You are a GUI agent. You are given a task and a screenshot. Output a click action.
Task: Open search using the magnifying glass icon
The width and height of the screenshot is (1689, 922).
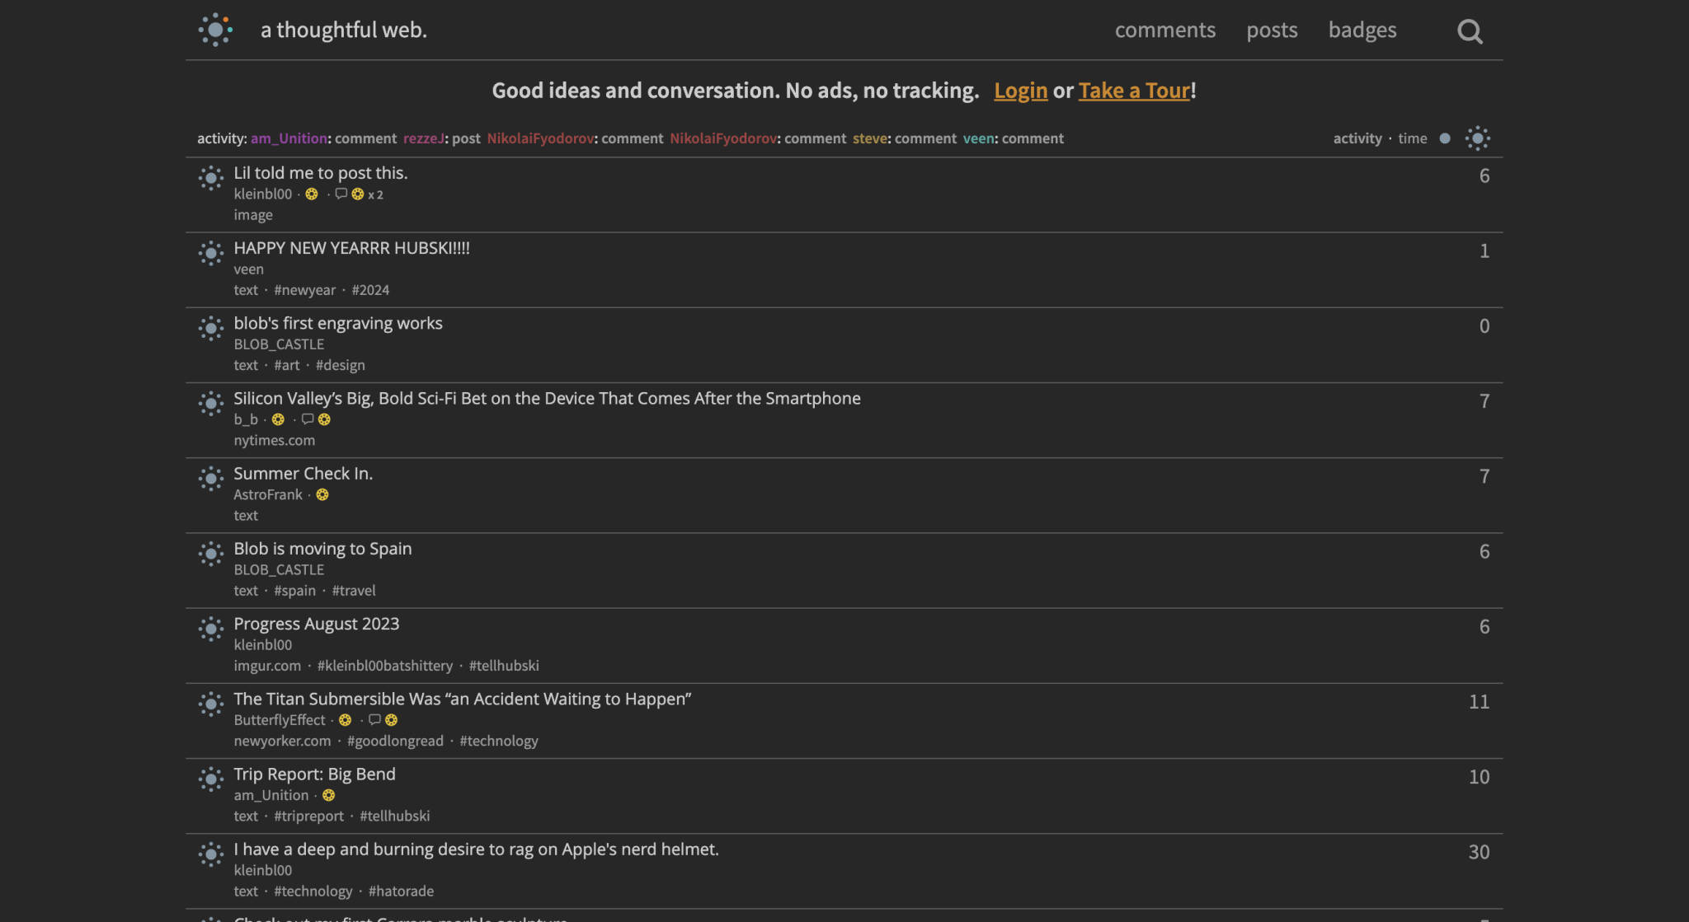[1470, 32]
